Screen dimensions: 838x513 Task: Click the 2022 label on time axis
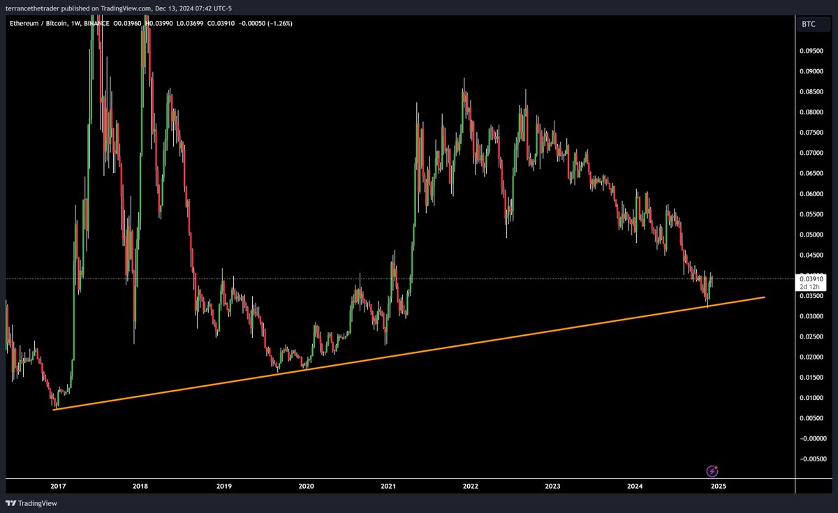pos(471,486)
